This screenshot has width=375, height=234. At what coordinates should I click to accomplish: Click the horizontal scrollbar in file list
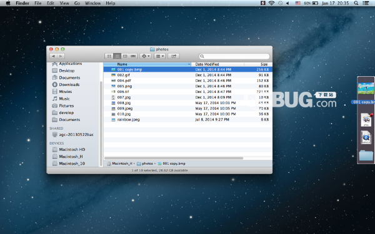pos(174,158)
